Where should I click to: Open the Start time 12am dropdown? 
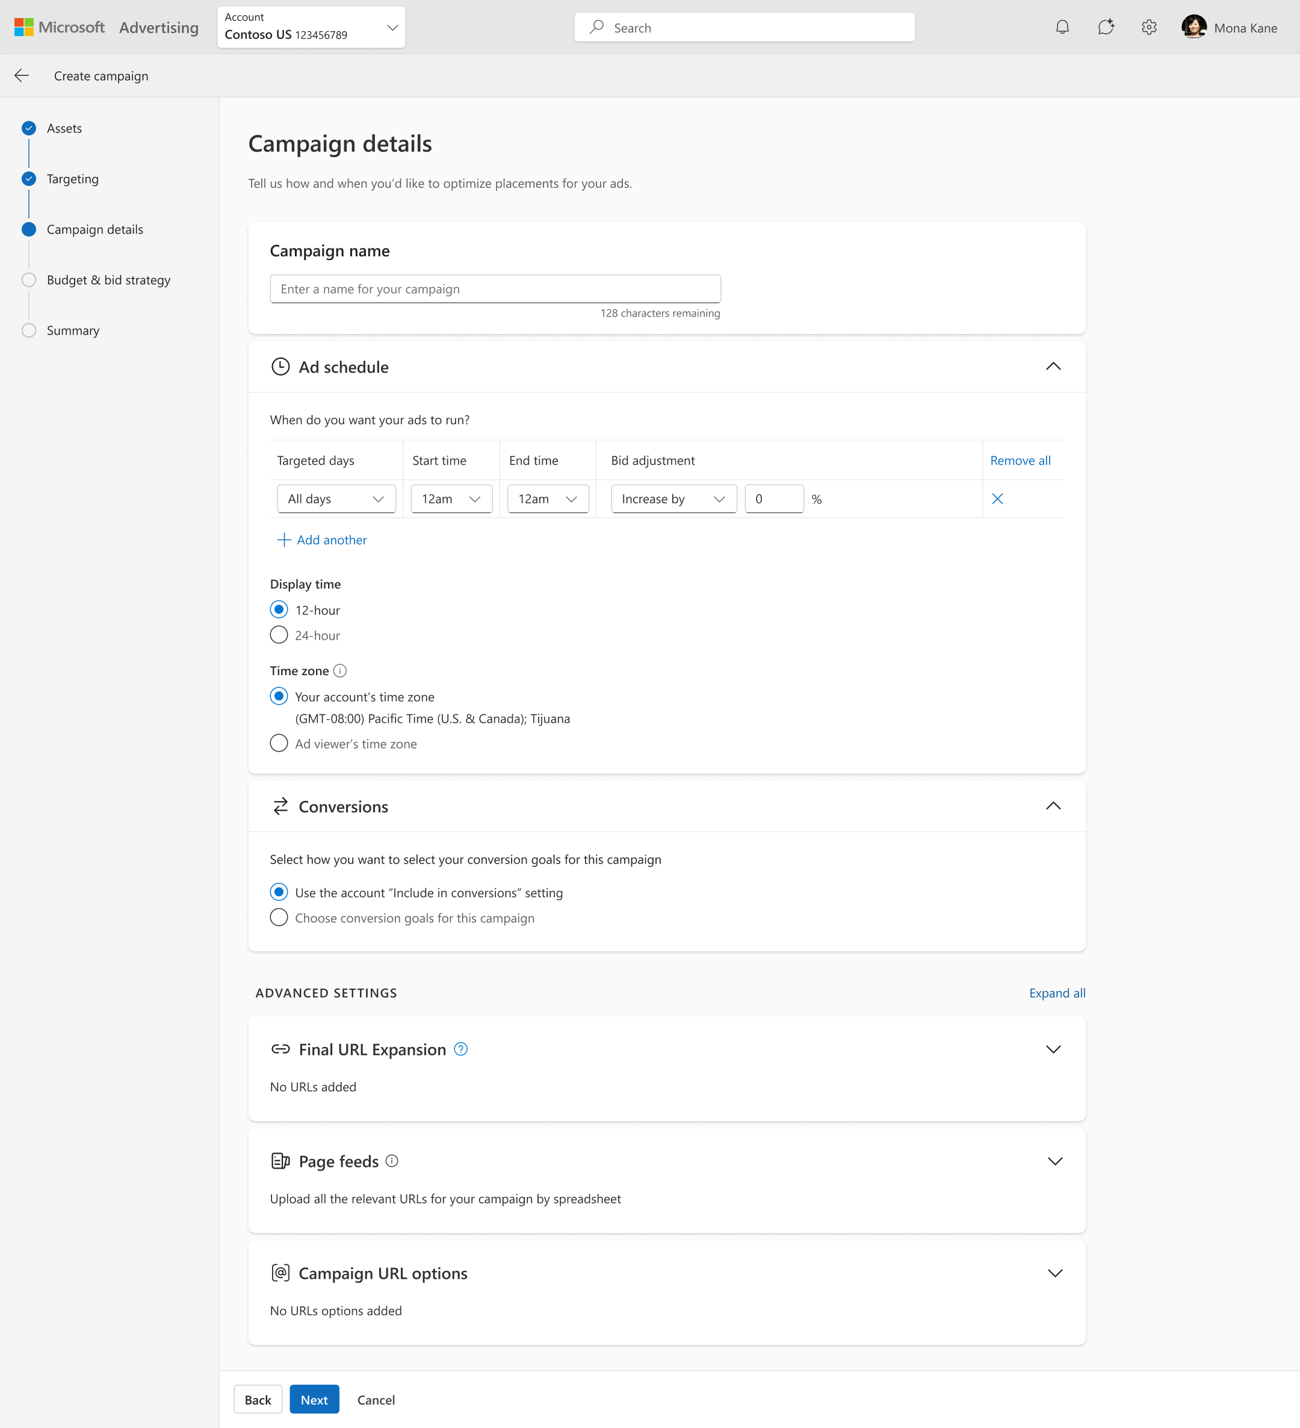coord(451,499)
